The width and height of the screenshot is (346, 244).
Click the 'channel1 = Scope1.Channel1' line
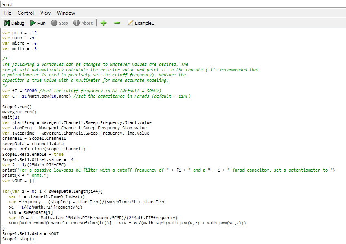34,139
